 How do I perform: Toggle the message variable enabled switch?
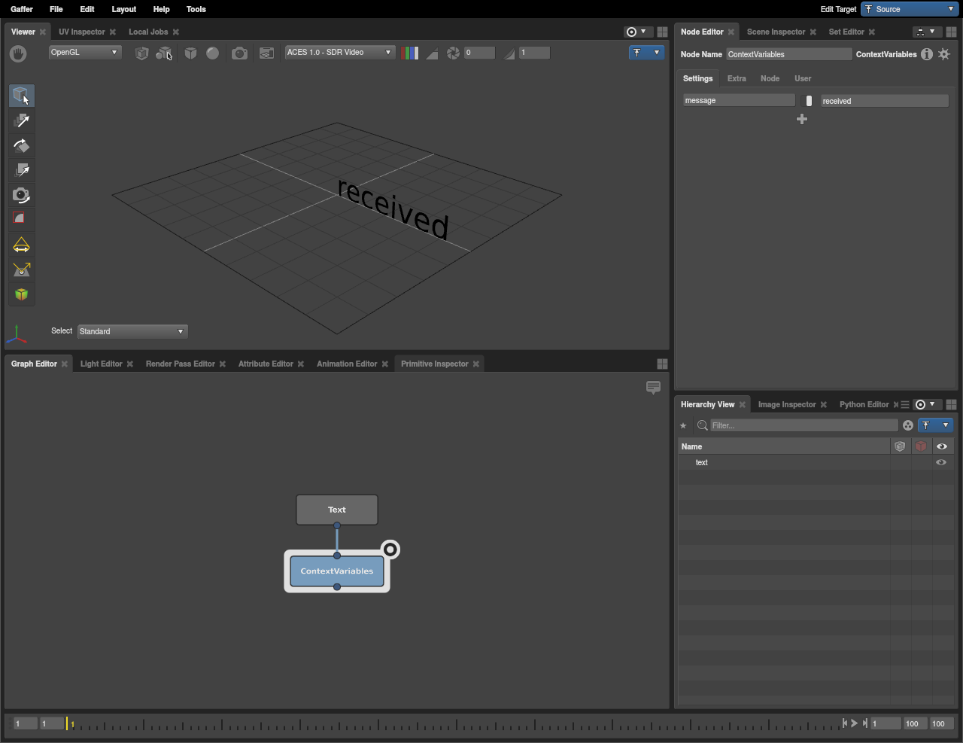(x=809, y=101)
